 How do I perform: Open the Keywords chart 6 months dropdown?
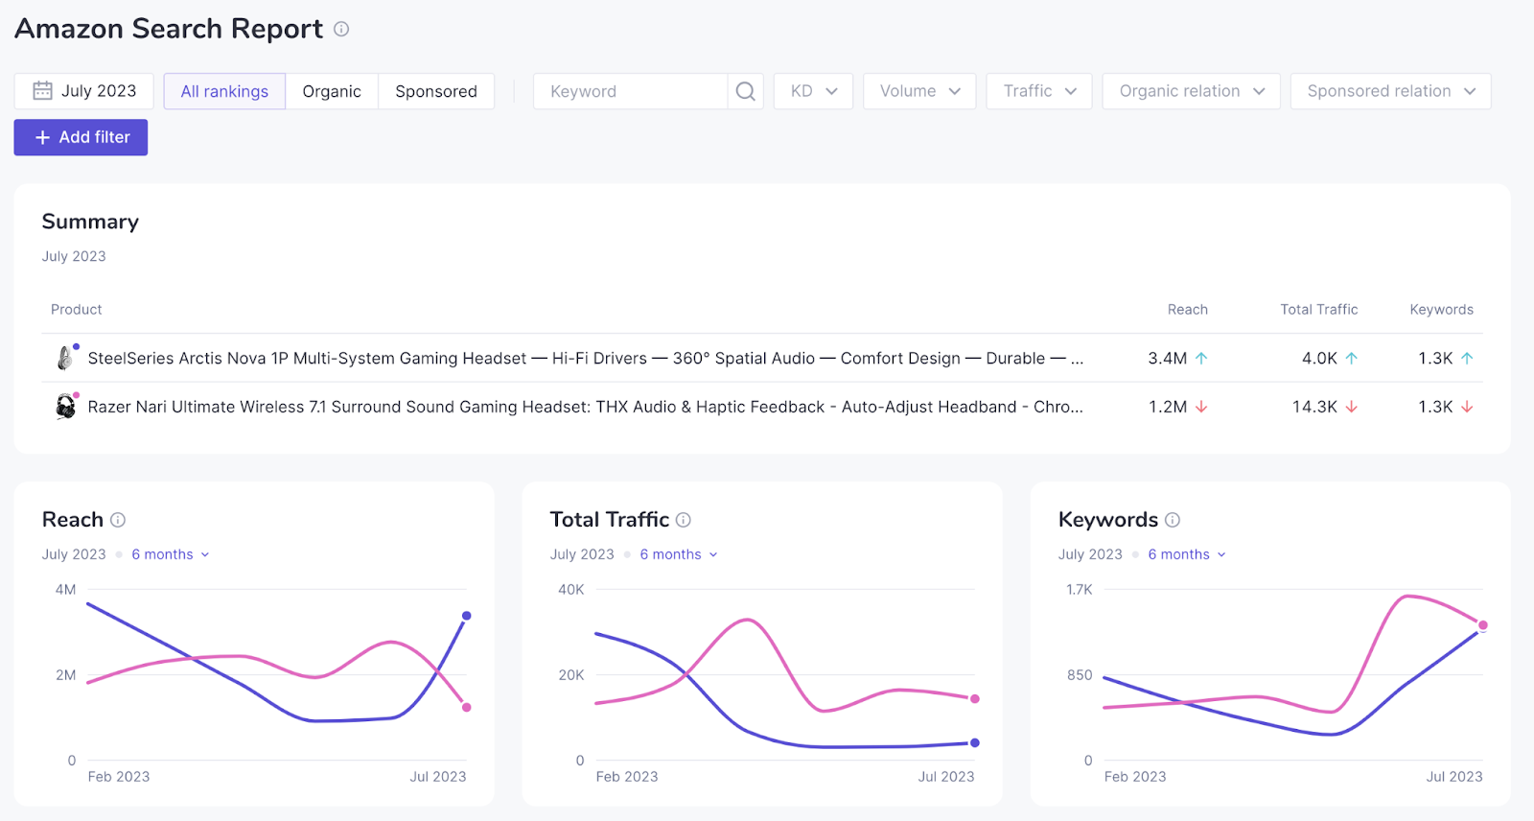tap(1187, 554)
